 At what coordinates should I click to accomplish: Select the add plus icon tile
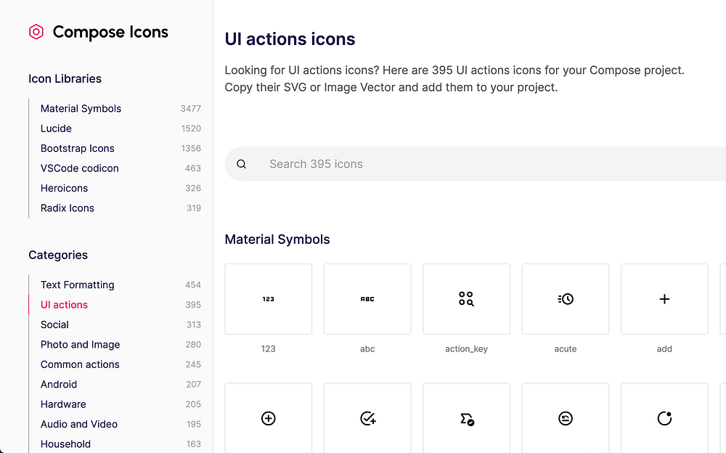[x=664, y=299]
